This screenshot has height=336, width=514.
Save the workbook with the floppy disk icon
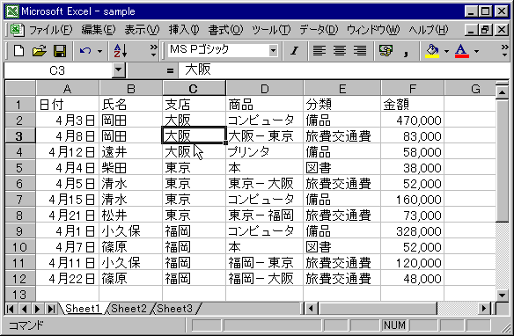pos(60,51)
